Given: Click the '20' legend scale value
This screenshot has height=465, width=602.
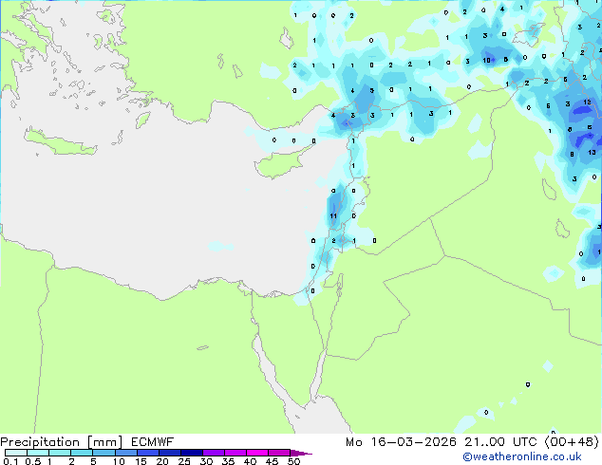Looking at the screenshot, I should (162, 461).
